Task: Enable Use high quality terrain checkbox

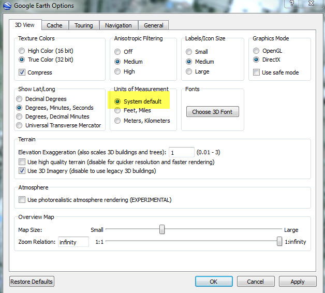Action: pyautogui.click(x=22, y=162)
